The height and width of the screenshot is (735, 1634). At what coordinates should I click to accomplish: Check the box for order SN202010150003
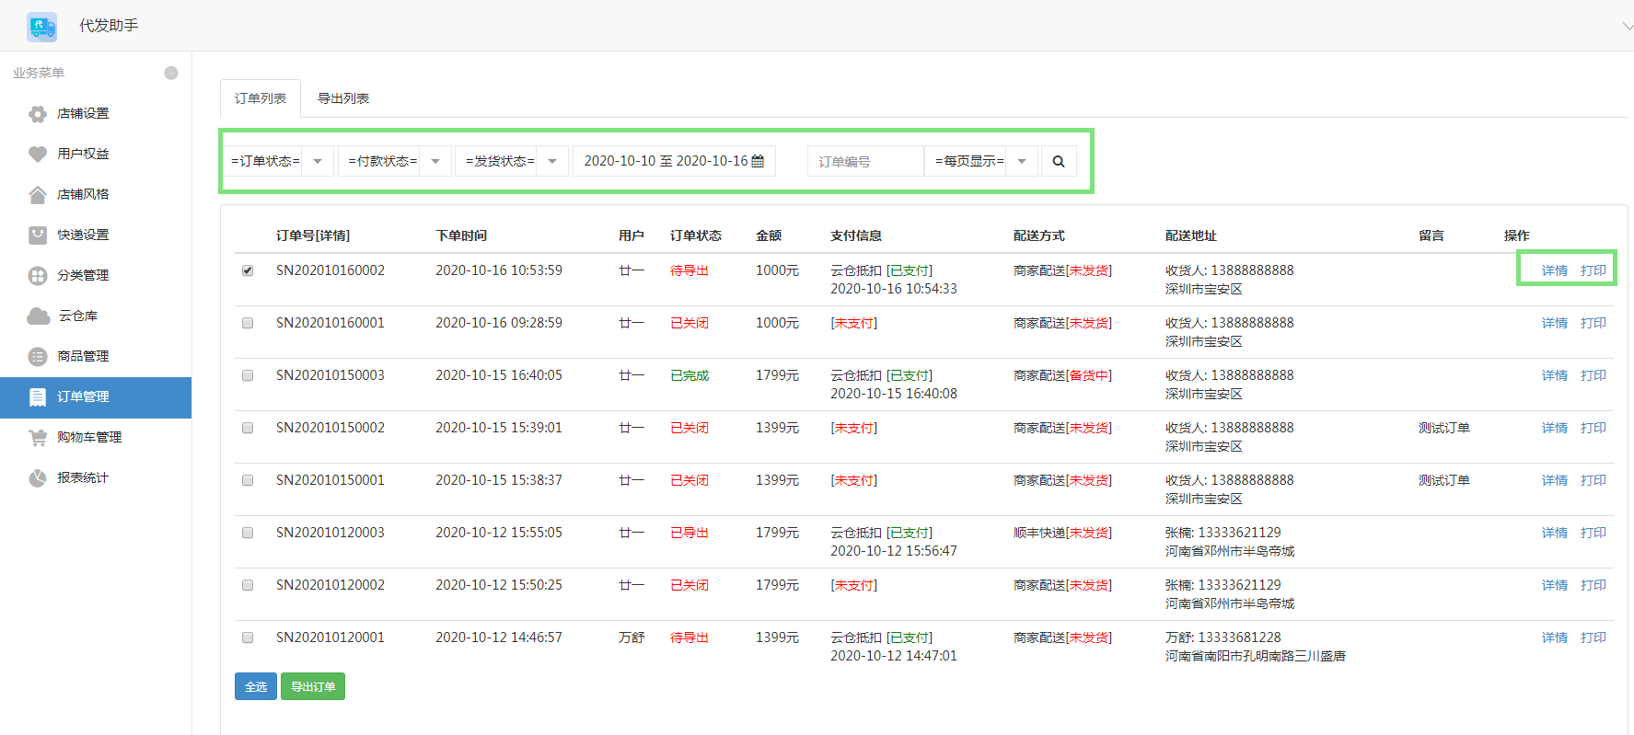point(248,375)
